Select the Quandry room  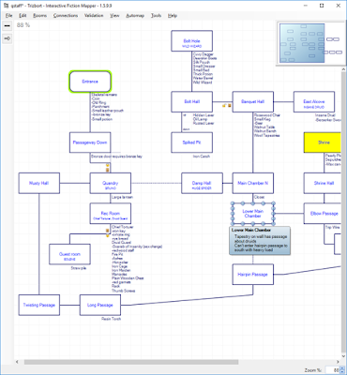coord(111,183)
